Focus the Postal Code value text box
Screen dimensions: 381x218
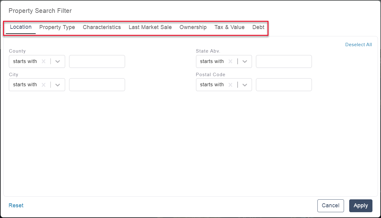coord(284,85)
